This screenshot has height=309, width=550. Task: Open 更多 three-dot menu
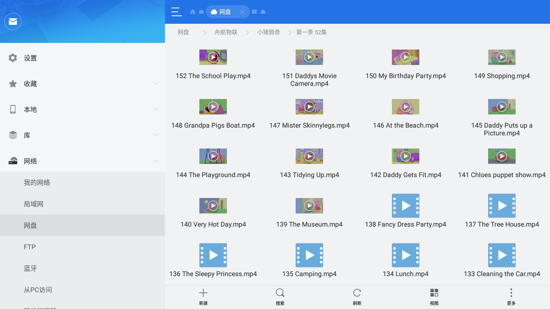pos(511,293)
